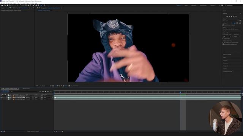Screen dimensions: 243x136
Task: Expand the Character panel
Action: [x=226, y=63]
